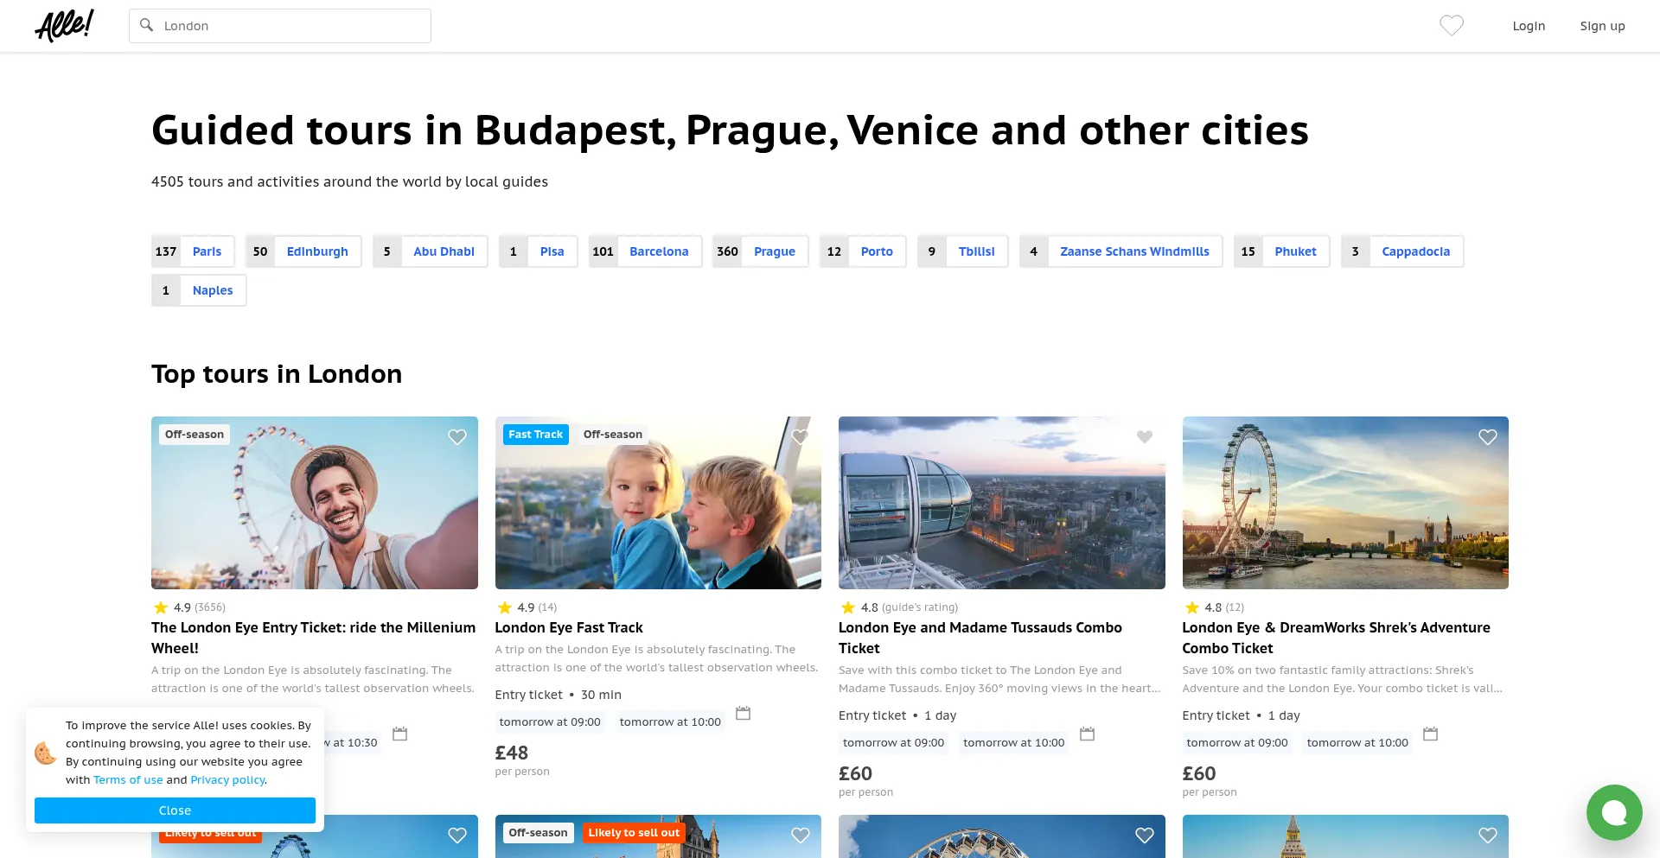Open calendar for Madame Tussauds Combo Ticket
The width and height of the screenshot is (1660, 858).
tap(1088, 734)
